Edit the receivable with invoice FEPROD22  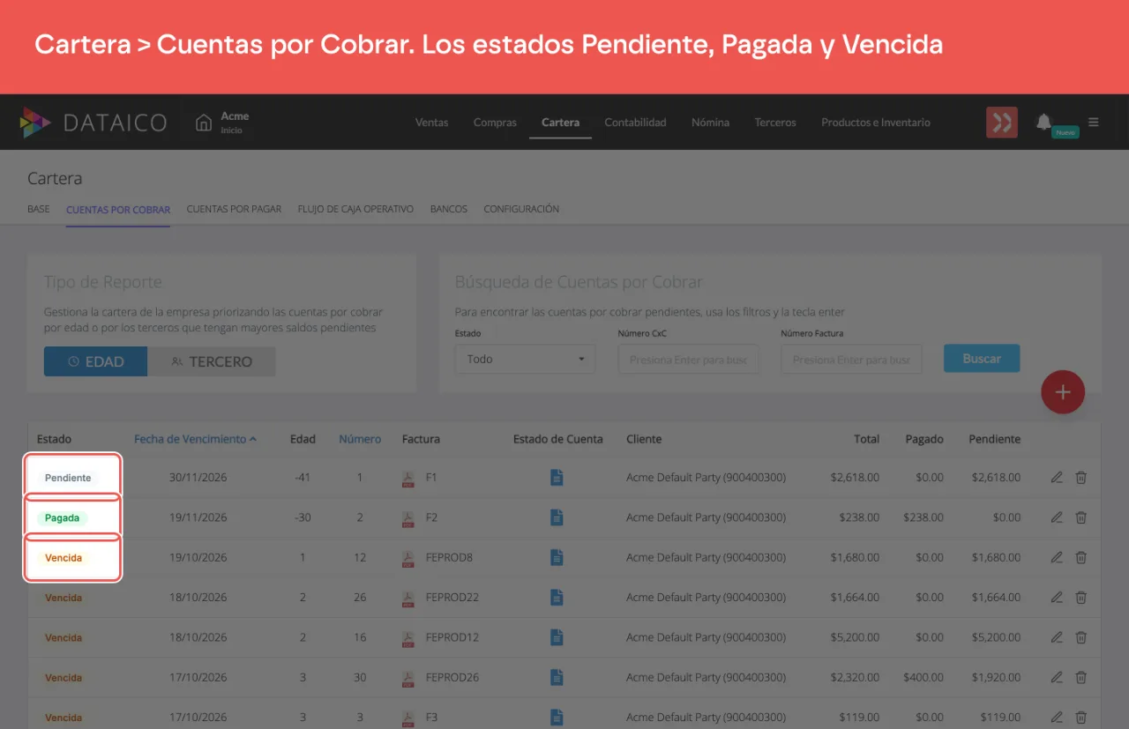point(1057,598)
